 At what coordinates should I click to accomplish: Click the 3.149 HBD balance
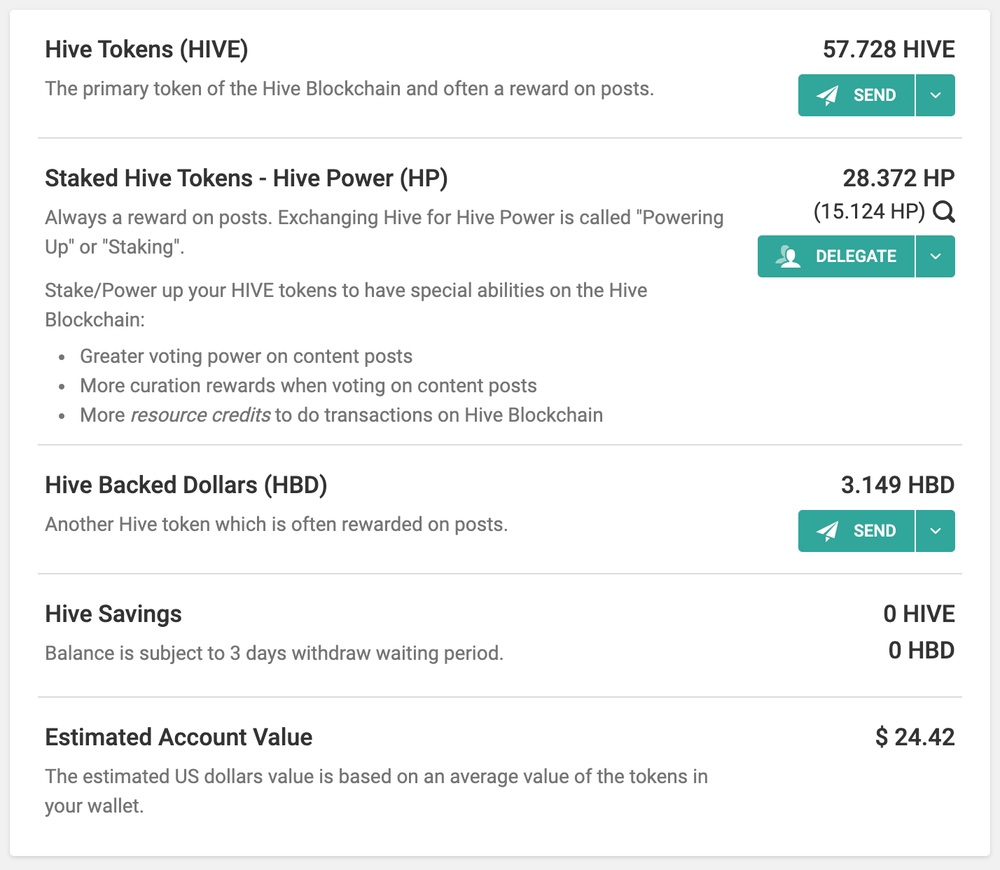pyautogui.click(x=898, y=485)
